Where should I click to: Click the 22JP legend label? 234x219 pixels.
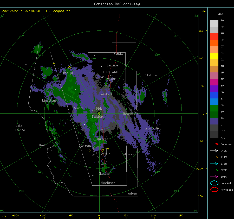224,170
